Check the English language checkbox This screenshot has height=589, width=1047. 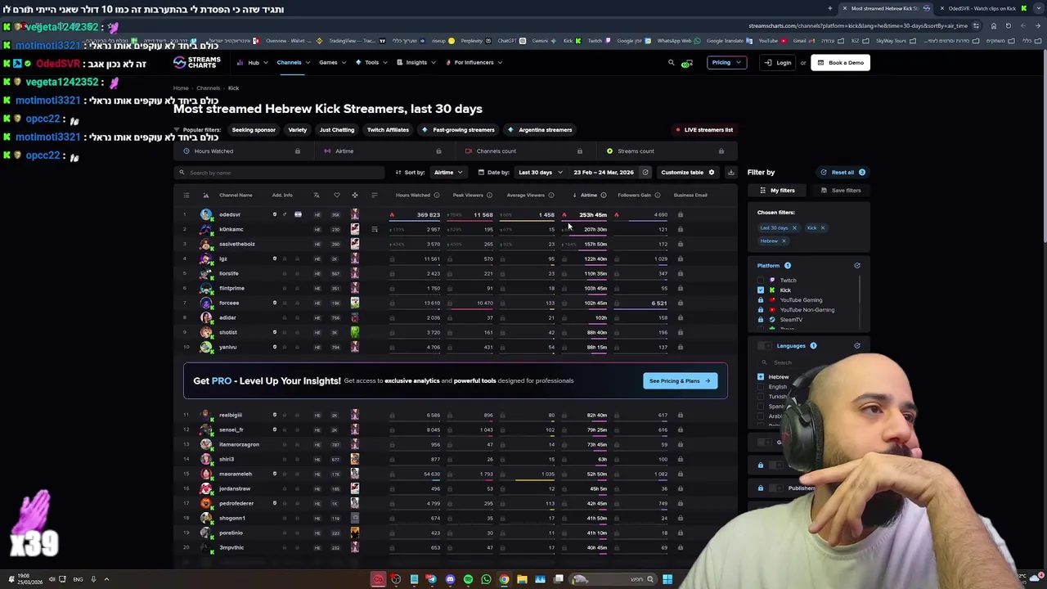pos(761,387)
